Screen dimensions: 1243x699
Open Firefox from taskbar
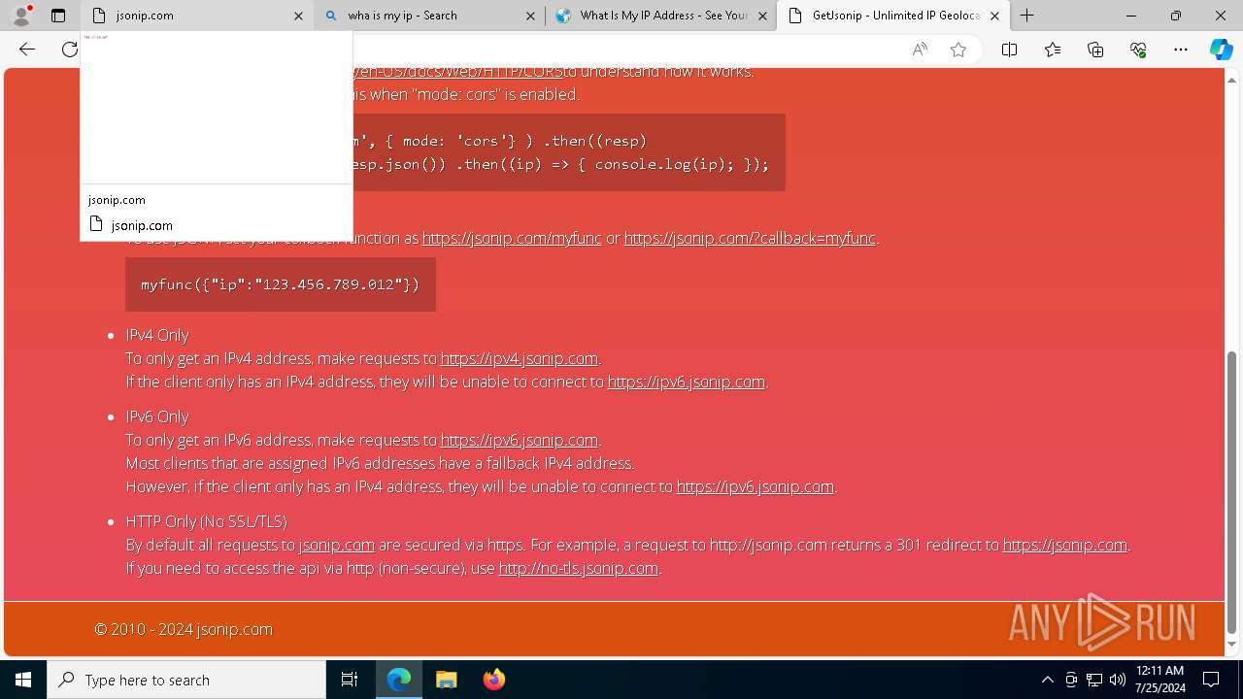[493, 680]
